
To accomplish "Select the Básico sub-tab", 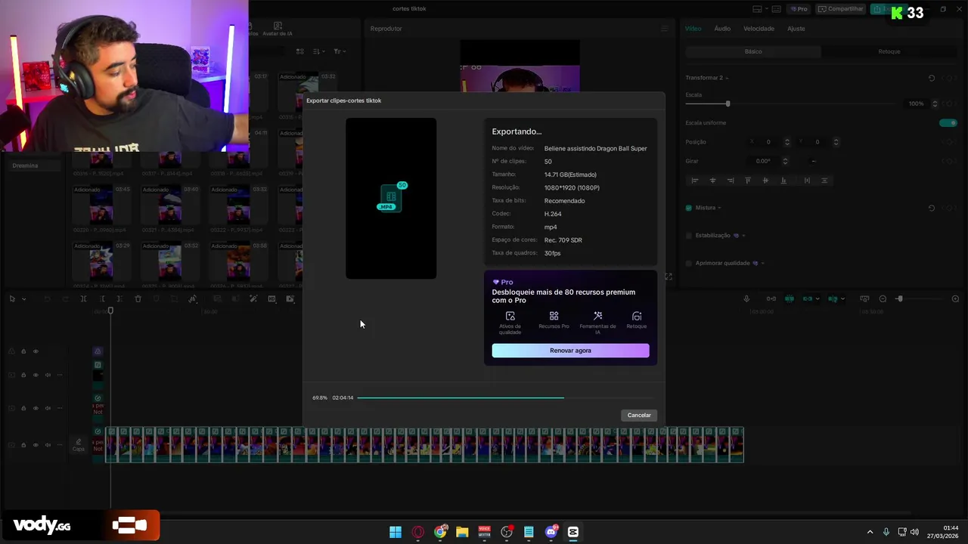I will coord(753,51).
